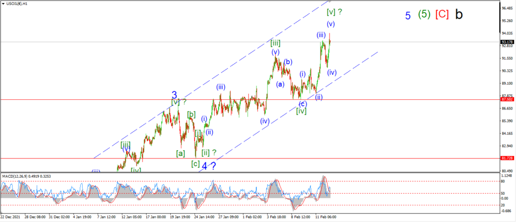Screen dimensions: 516x222
Task: Select the large black b wave label
Action: tap(459, 15)
